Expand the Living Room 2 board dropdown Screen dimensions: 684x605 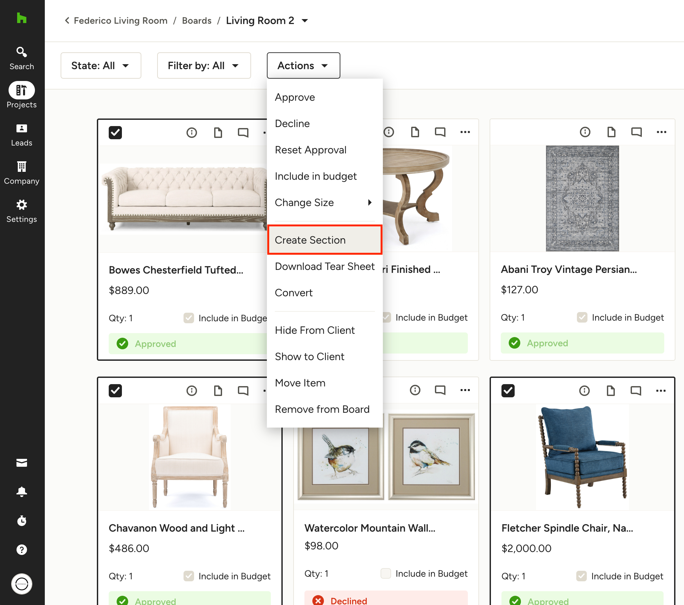pyautogui.click(x=304, y=21)
